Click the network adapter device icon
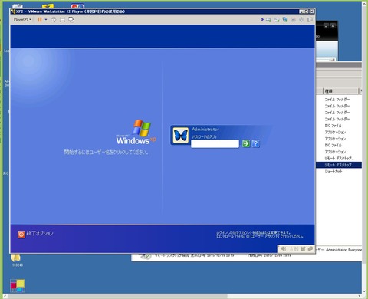The height and width of the screenshot is (299, 368). [x=285, y=20]
